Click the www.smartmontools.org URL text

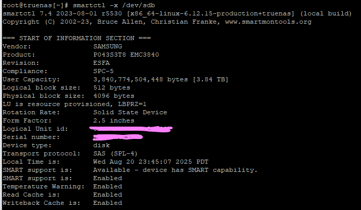[x=268, y=22]
